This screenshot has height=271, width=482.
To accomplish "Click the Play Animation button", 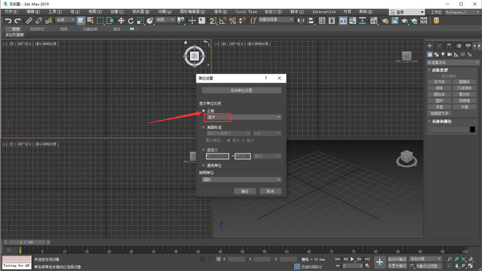I will pyautogui.click(x=352, y=259).
